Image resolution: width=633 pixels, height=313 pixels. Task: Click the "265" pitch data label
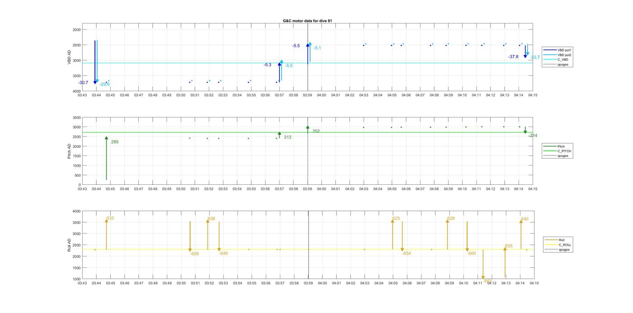pyautogui.click(x=115, y=142)
